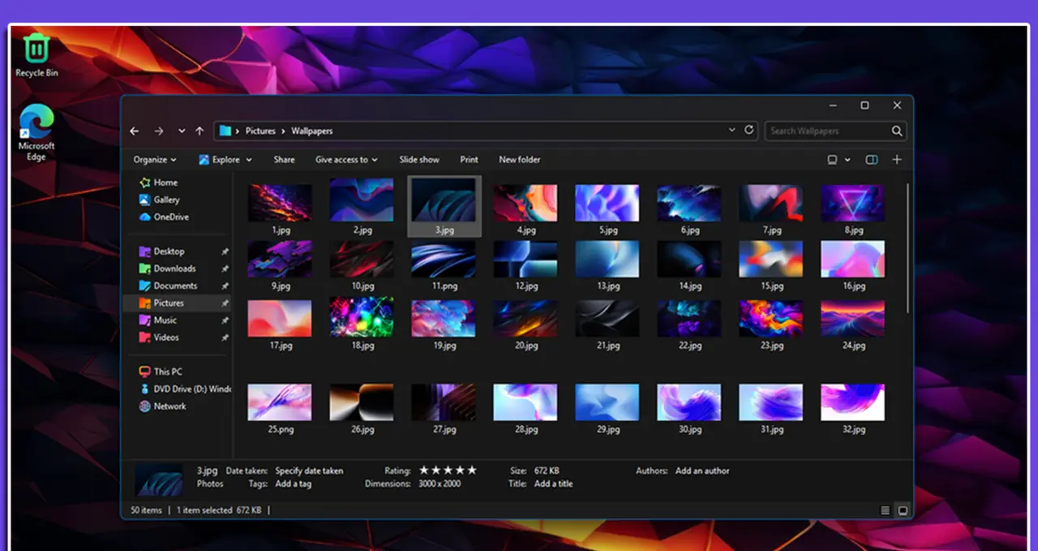Screen dimensions: 1038x551
Task: Click the 29.jpg file name
Action: pyautogui.click(x=607, y=429)
